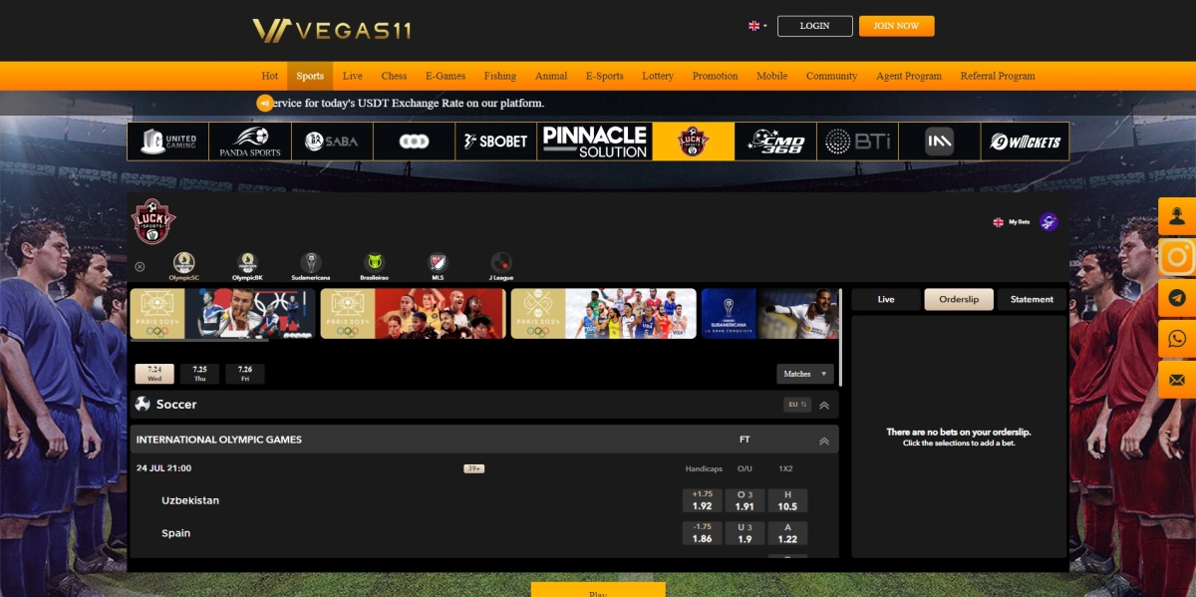Open the IM sportsbook logo
This screenshot has width=1196, height=597.
coord(938,142)
